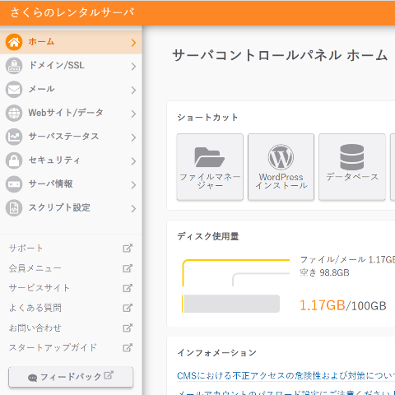Open the お問い合わせ link
This screenshot has width=395, height=395.
(35, 328)
